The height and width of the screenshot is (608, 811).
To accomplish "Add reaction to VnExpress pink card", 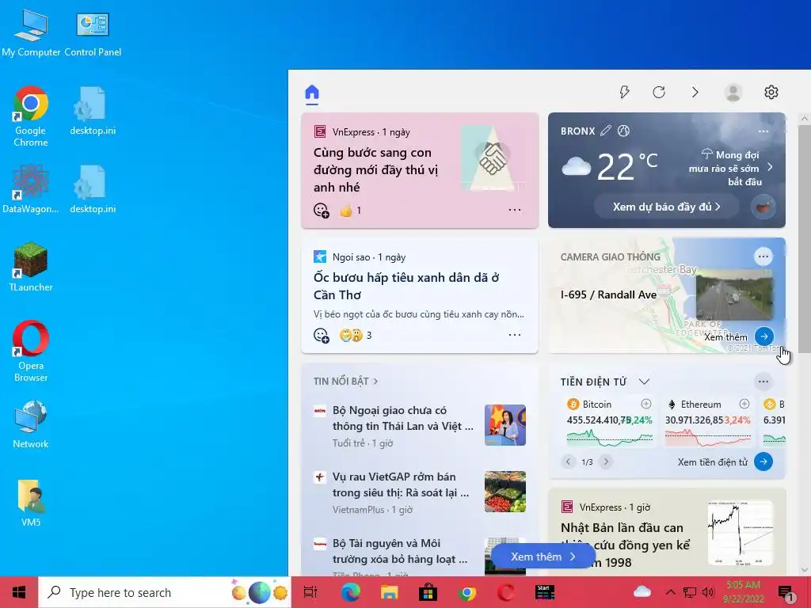I will 322,211.
